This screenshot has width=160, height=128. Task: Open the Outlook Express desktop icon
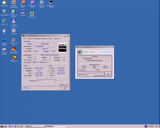pyautogui.click(x=4, y=51)
